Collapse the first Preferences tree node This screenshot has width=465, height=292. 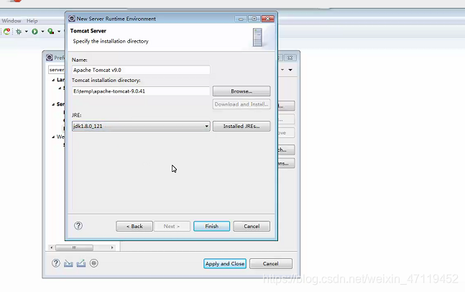point(53,80)
